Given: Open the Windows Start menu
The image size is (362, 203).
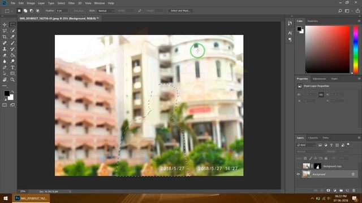Looking at the screenshot, I should pyautogui.click(x=6, y=198).
